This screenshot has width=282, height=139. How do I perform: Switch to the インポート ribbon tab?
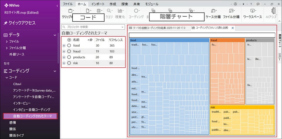pyautogui.click(x=98, y=4)
